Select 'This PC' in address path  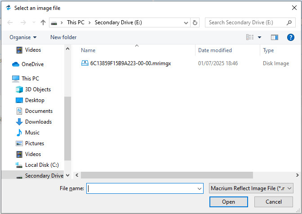75,22
